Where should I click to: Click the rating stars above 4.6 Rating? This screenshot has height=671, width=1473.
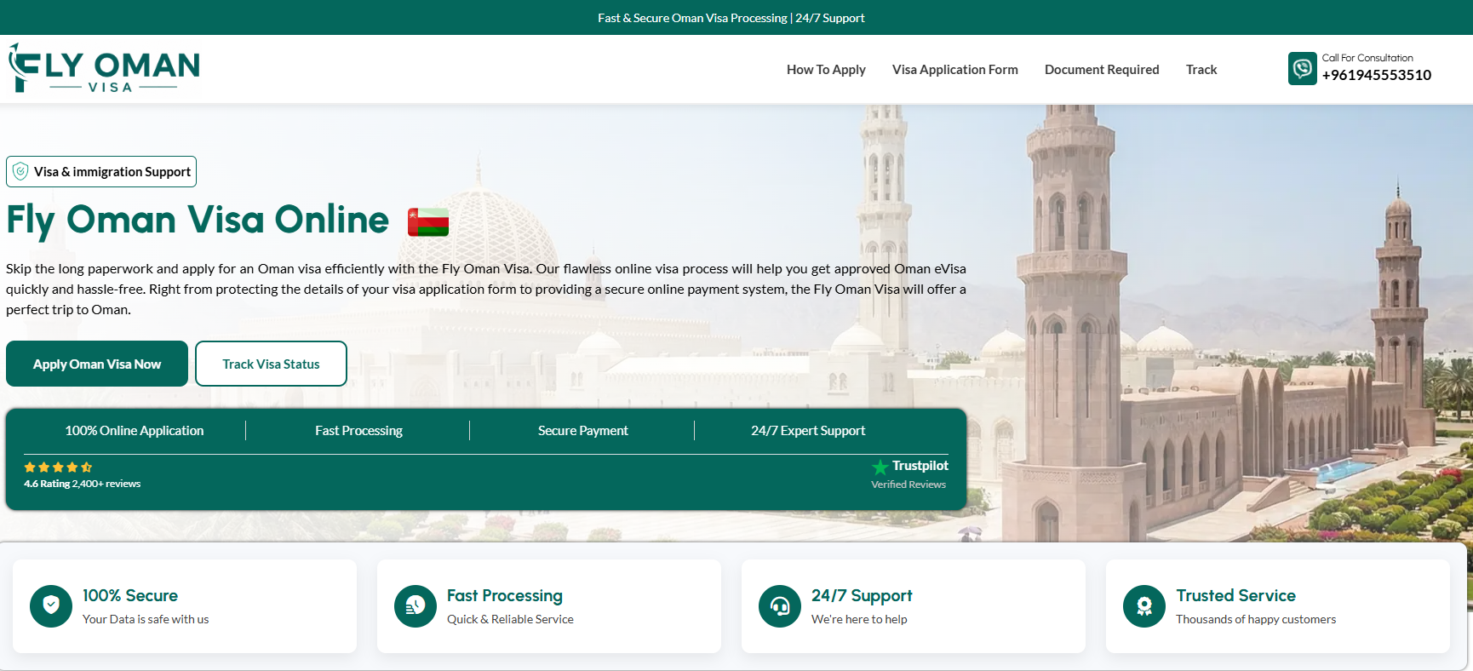tap(58, 467)
